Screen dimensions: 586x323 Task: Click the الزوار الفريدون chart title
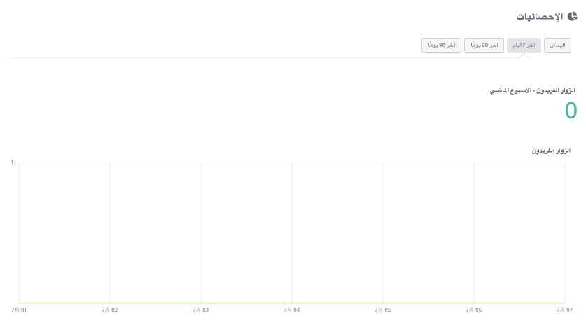(x=551, y=151)
